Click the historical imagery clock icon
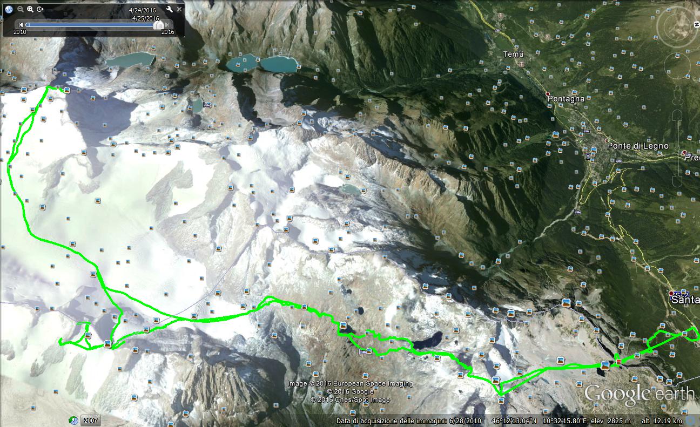The height and width of the screenshot is (427, 700). pos(9,9)
